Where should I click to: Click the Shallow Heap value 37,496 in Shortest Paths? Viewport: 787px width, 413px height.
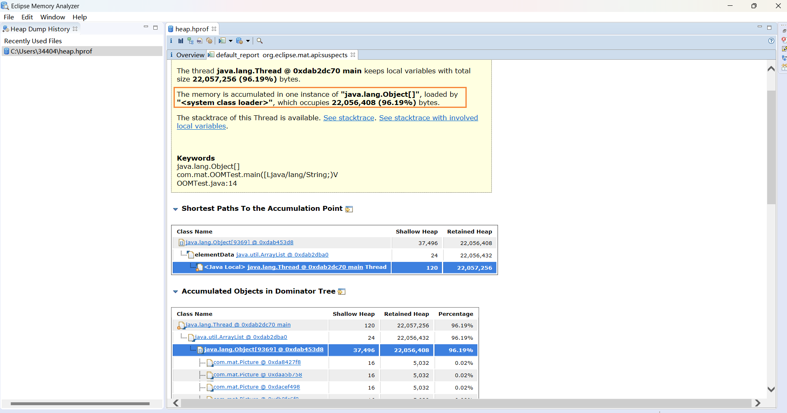pyautogui.click(x=428, y=243)
